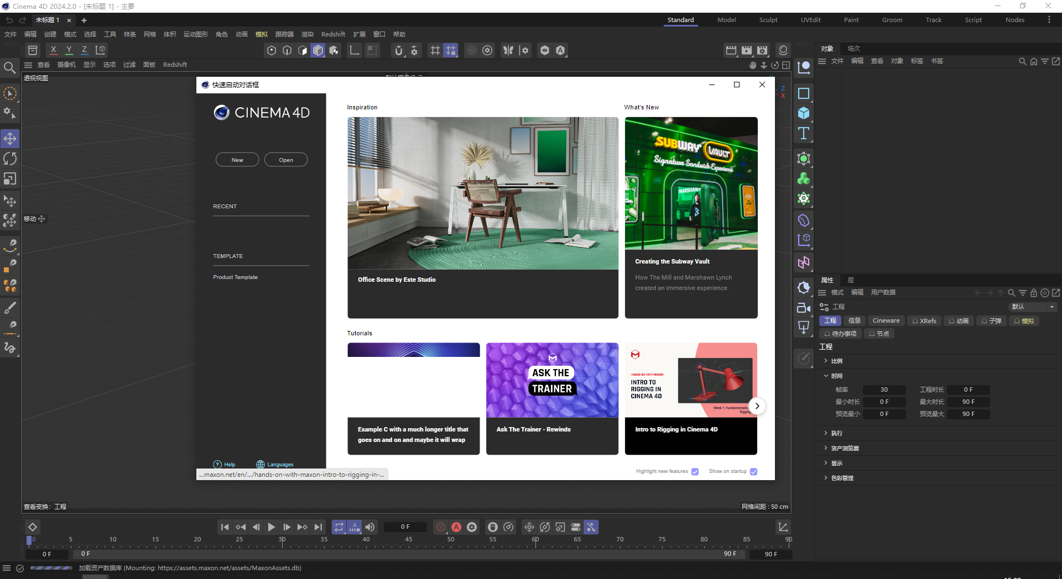This screenshot has width=1062, height=579.
Task: Toggle X axis lock
Action: (x=54, y=50)
